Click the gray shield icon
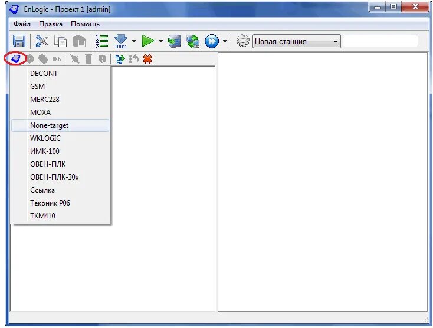This screenshot has height=328, width=433. point(102,59)
